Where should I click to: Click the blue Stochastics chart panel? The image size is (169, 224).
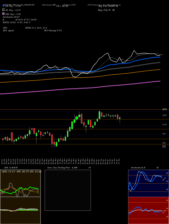click(x=148, y=183)
